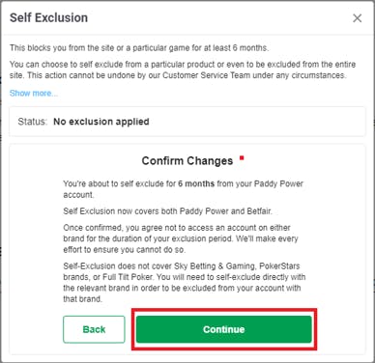Close the Self Exclusion dialog with X
This screenshot has height=363, width=375.
click(x=357, y=18)
